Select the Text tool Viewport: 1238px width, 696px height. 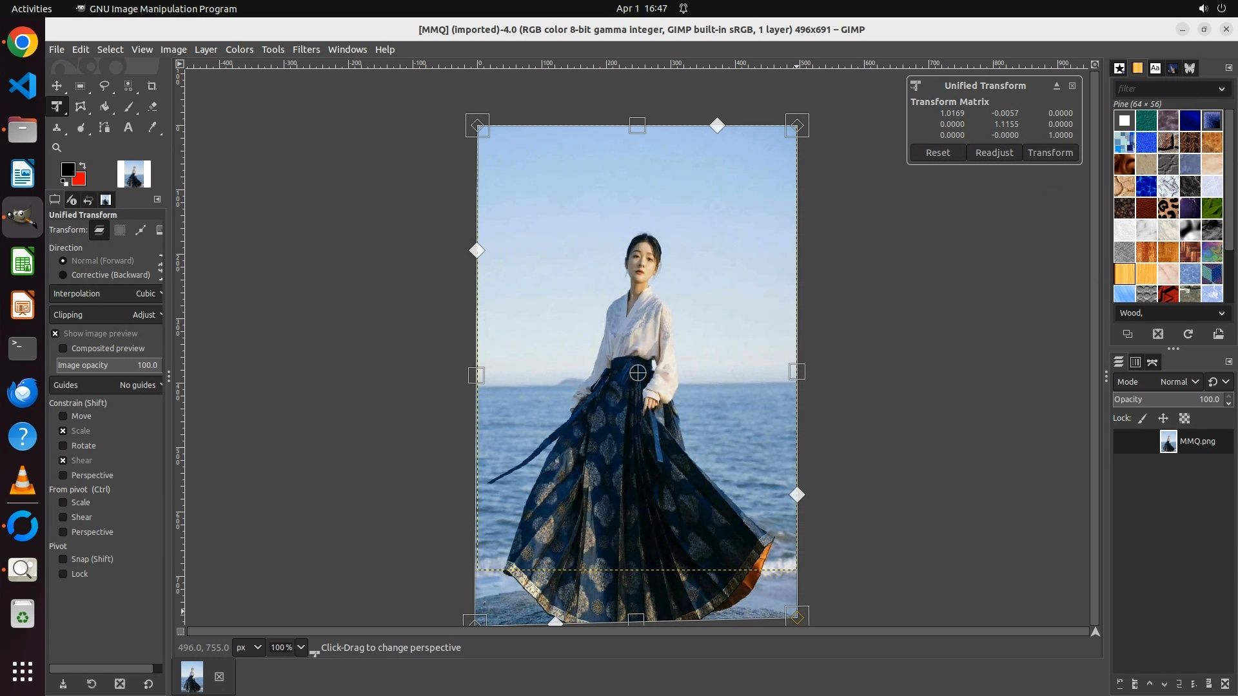(x=128, y=128)
